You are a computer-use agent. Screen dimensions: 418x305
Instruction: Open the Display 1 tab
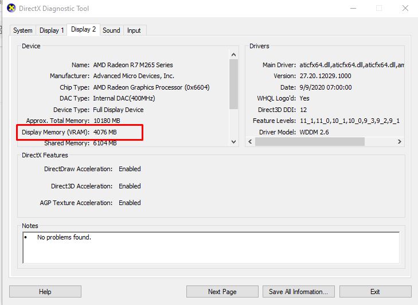[52, 30]
